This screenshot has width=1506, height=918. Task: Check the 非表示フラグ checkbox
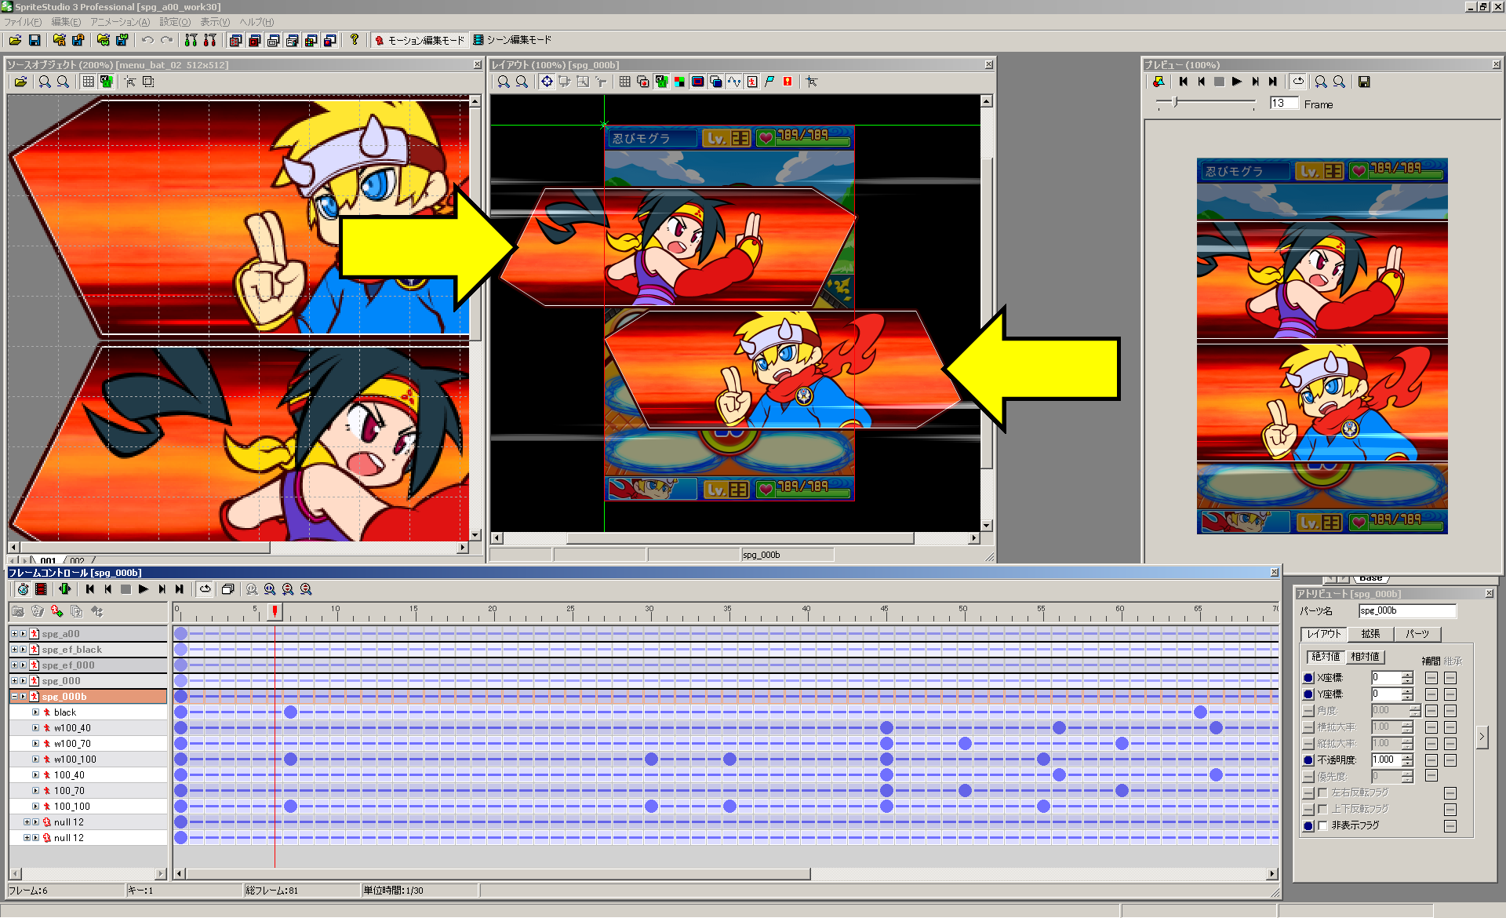coord(1323,825)
